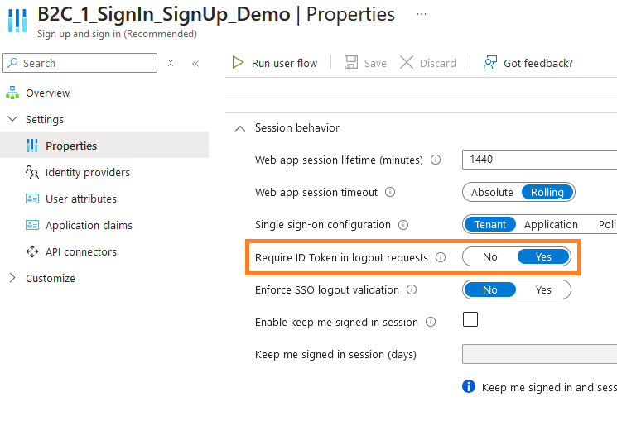Open Application claims in the sidebar

[x=89, y=225]
